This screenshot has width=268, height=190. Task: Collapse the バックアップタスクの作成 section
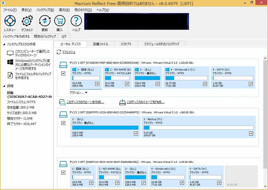(4, 44)
